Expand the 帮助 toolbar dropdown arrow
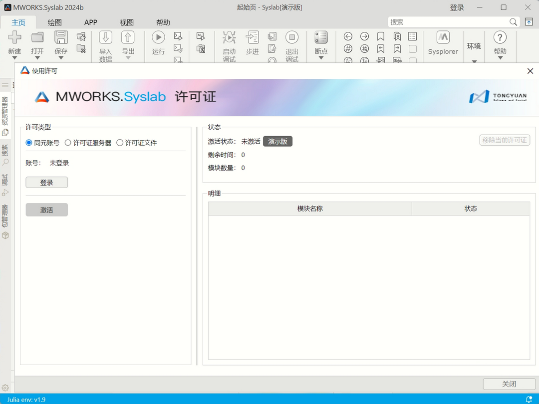 pos(500,58)
